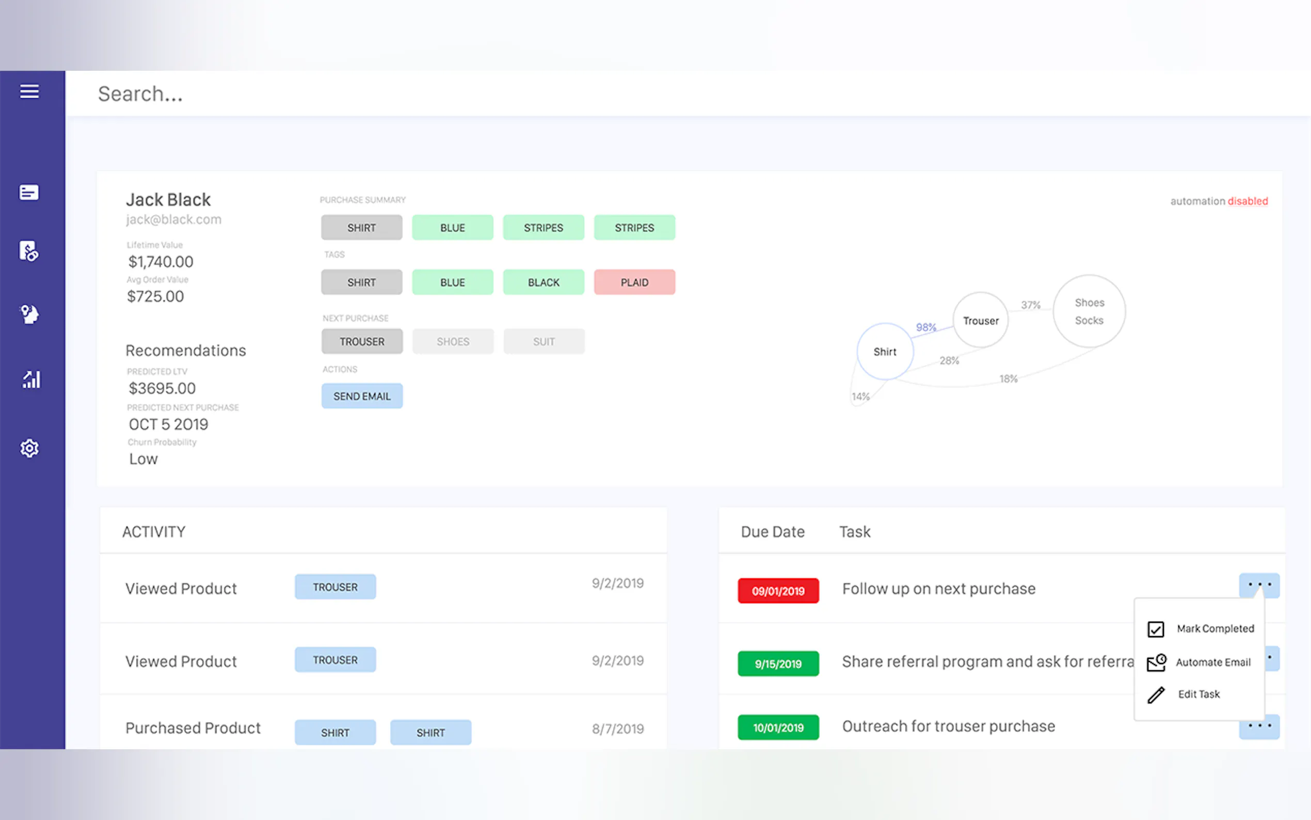Viewport: 1311px width, 820px height.
Task: Choose Automate Email from task menu
Action: click(x=1213, y=662)
